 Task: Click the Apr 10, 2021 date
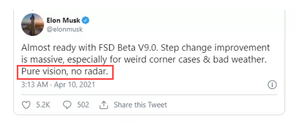[75, 85]
